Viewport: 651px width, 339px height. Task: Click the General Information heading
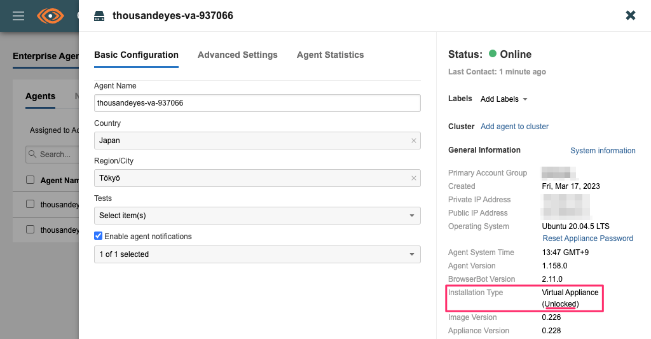484,150
